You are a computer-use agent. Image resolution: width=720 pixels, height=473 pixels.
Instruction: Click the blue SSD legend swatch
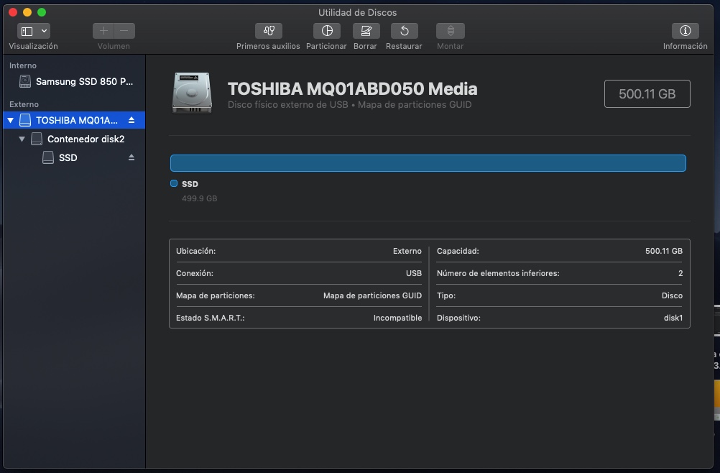[x=174, y=184]
